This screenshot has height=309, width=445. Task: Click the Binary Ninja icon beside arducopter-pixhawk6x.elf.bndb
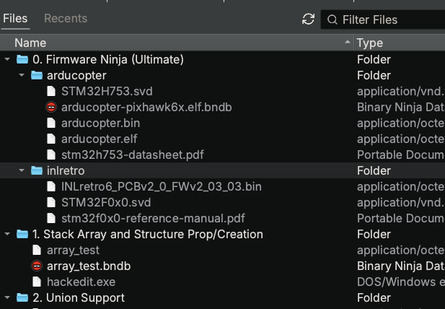tap(51, 107)
